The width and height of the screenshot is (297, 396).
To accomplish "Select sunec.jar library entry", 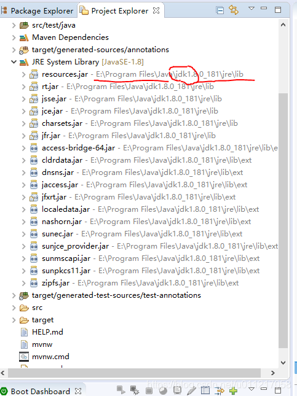I will click(142, 234).
